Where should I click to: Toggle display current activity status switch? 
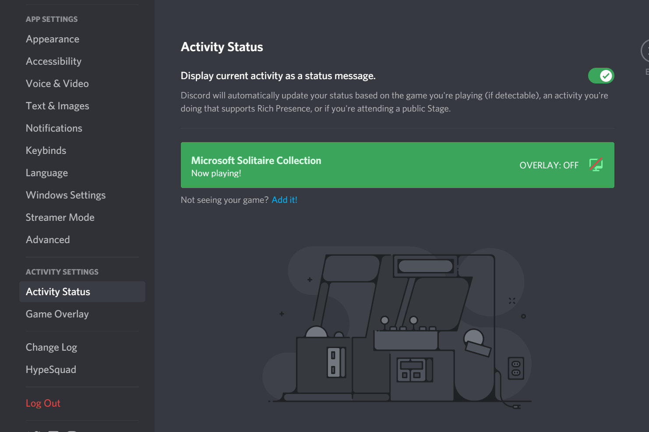tap(601, 76)
